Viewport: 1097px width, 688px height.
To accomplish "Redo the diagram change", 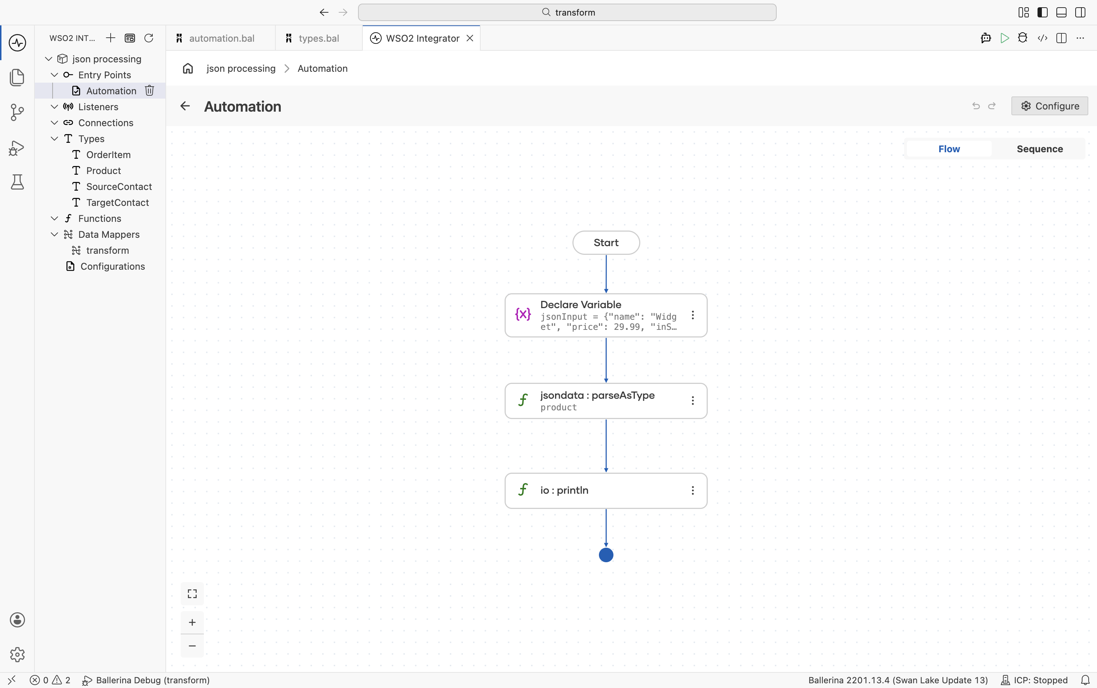I will click(x=992, y=106).
